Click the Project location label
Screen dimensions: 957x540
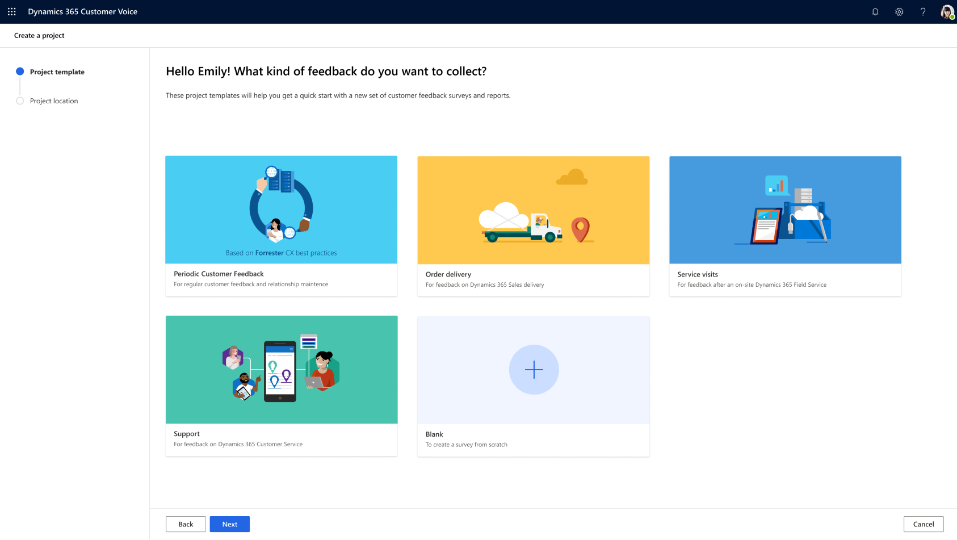click(54, 101)
